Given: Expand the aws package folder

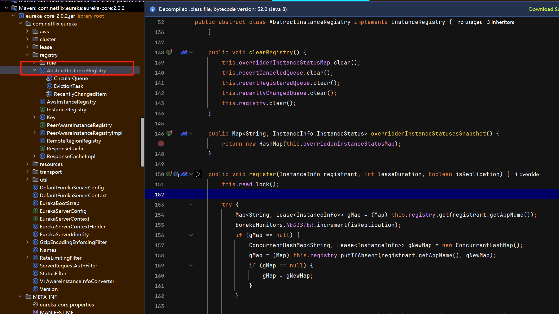Looking at the screenshot, I should click(27, 31).
